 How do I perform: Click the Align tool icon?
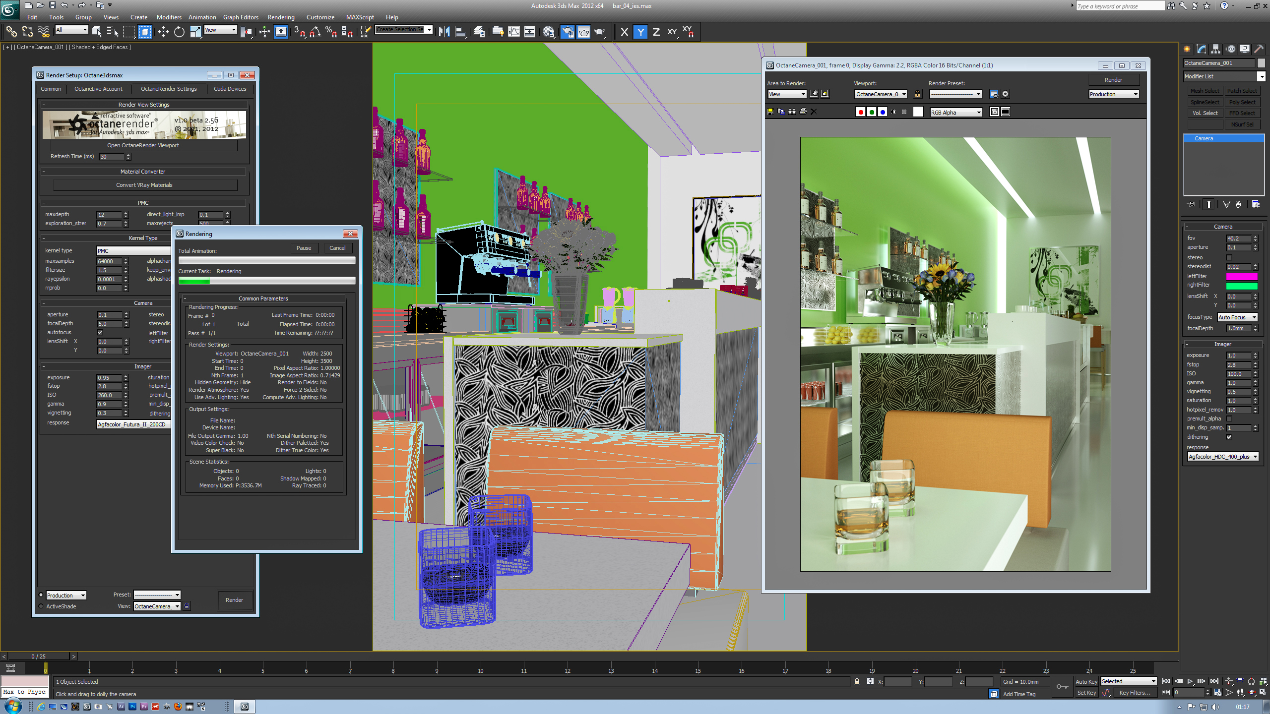pos(461,32)
